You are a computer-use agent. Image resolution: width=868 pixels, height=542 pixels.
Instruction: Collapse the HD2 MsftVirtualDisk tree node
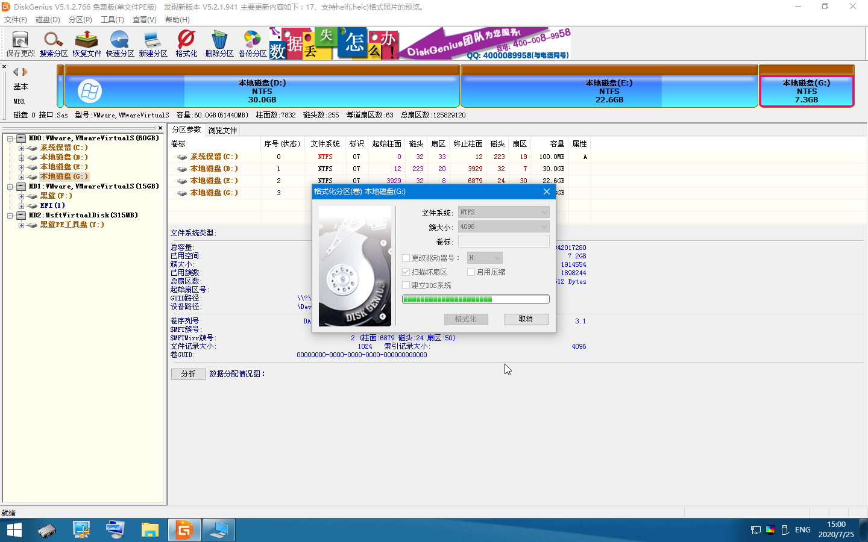10,216
